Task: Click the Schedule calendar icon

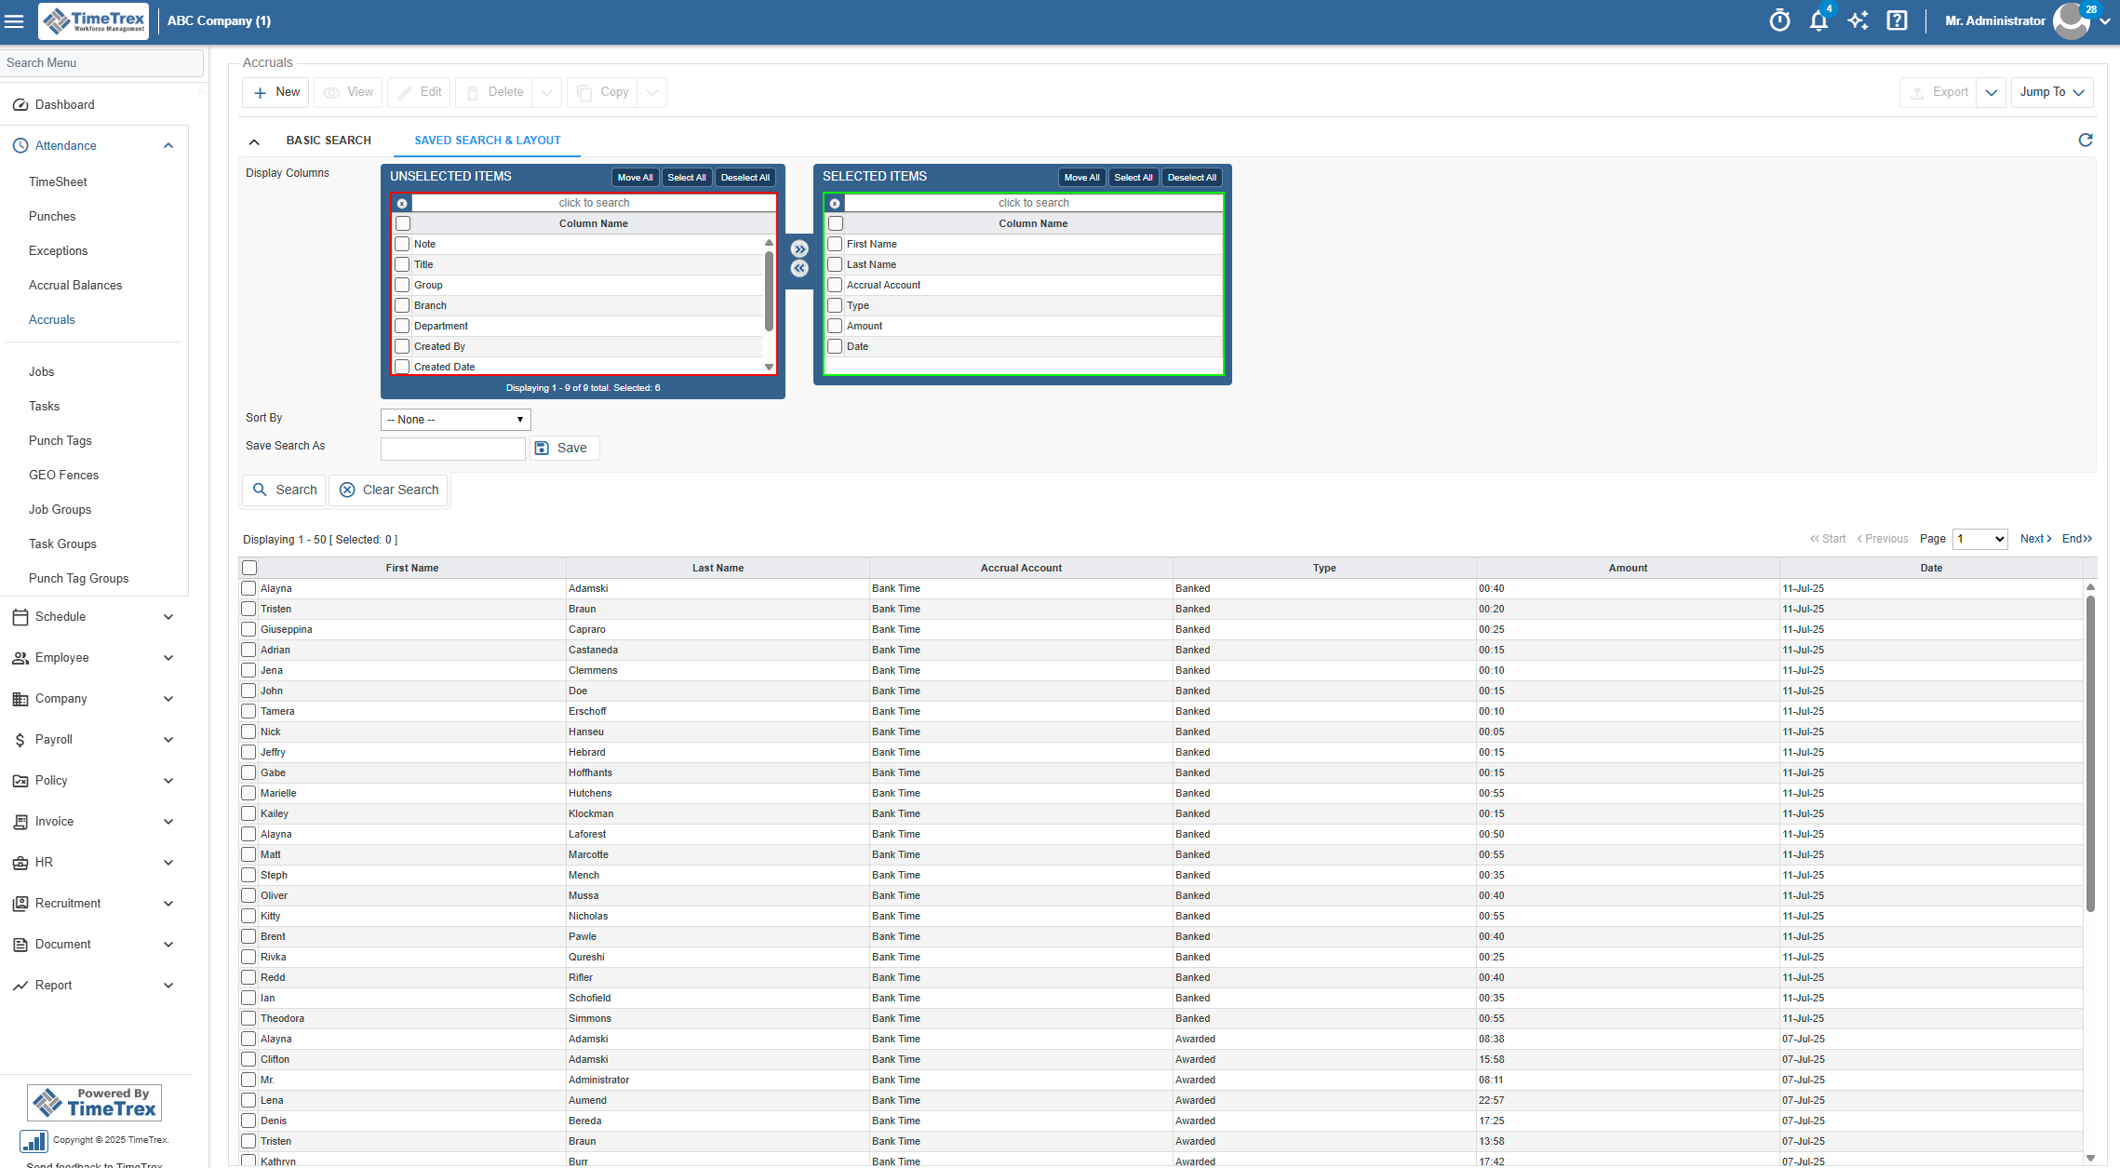Action: pyautogui.click(x=20, y=616)
